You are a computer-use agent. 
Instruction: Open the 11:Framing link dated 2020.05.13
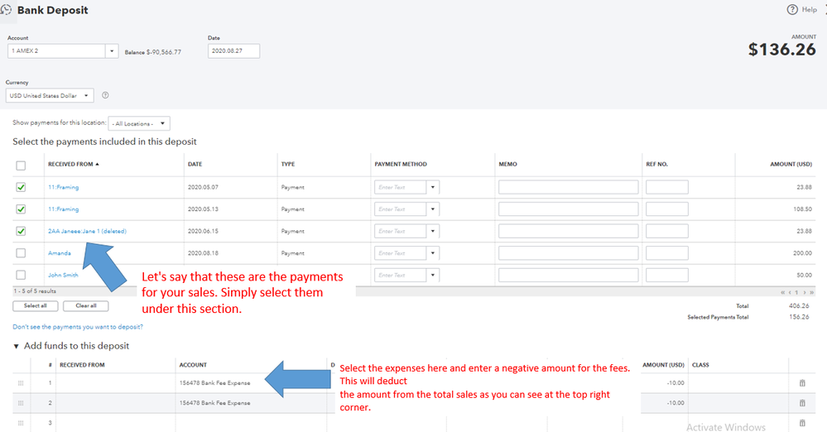click(x=63, y=209)
